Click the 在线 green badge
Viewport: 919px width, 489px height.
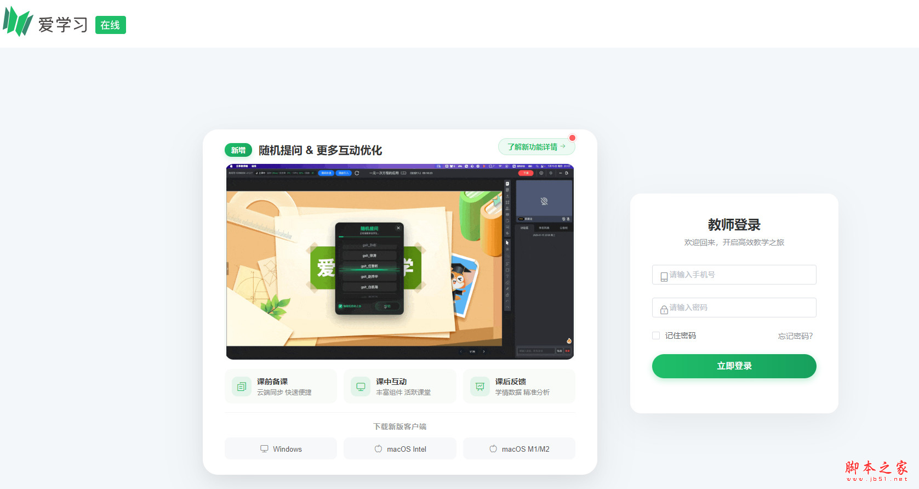(111, 25)
